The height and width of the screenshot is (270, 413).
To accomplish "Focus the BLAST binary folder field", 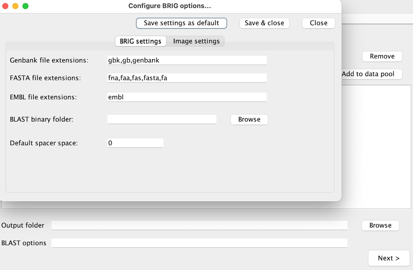I will pos(162,119).
